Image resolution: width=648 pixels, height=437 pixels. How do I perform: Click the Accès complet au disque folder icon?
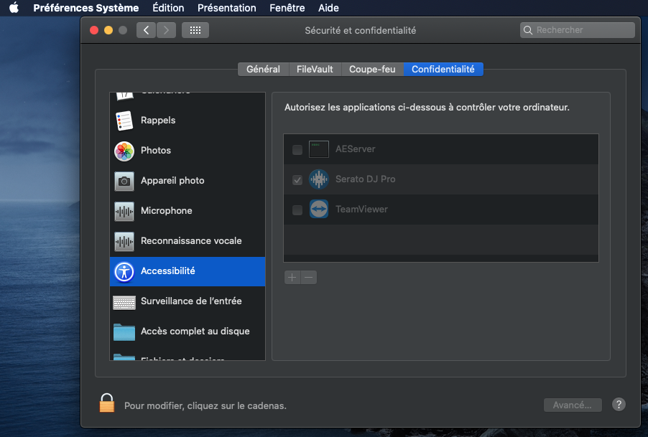coord(124,332)
